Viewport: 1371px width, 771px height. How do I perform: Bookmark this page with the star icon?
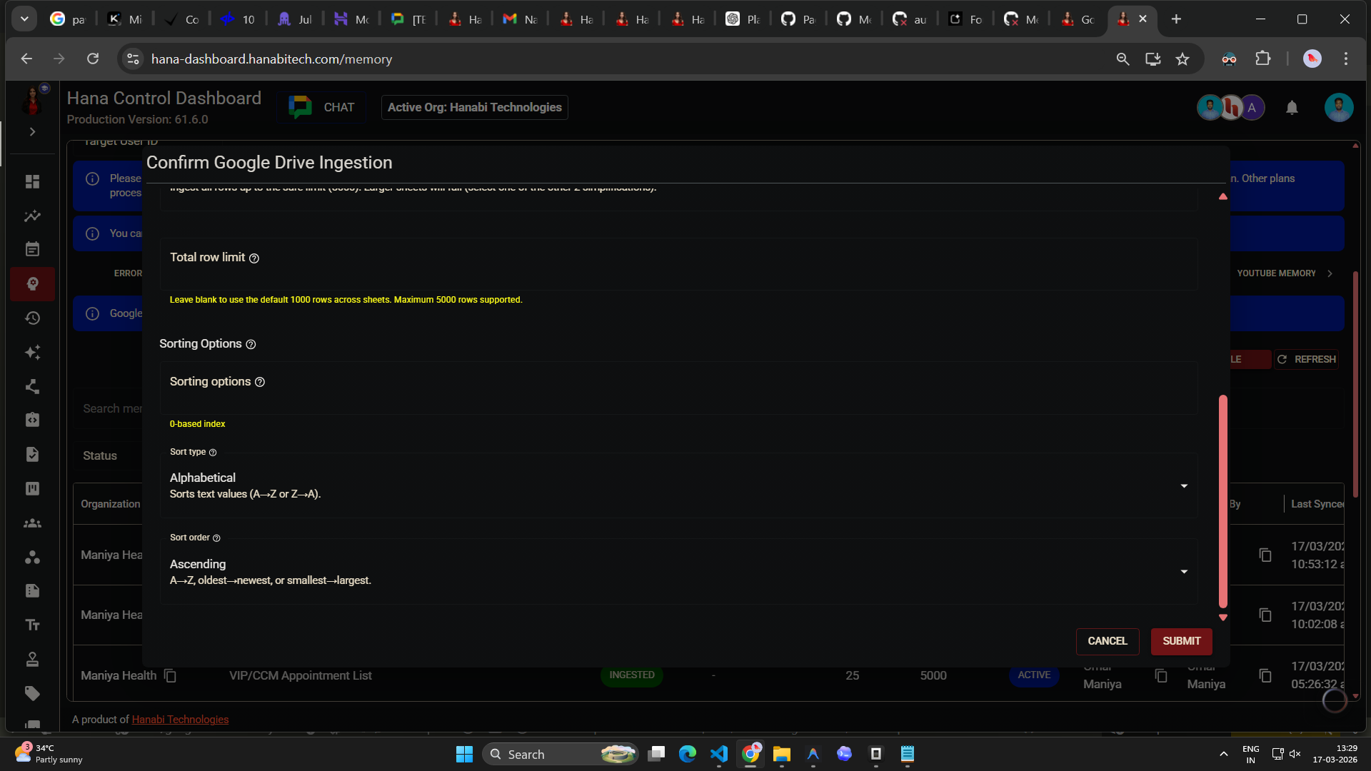coord(1182,59)
